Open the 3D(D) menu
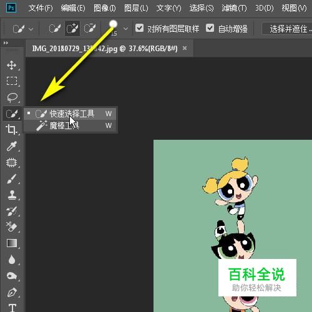 point(265,8)
